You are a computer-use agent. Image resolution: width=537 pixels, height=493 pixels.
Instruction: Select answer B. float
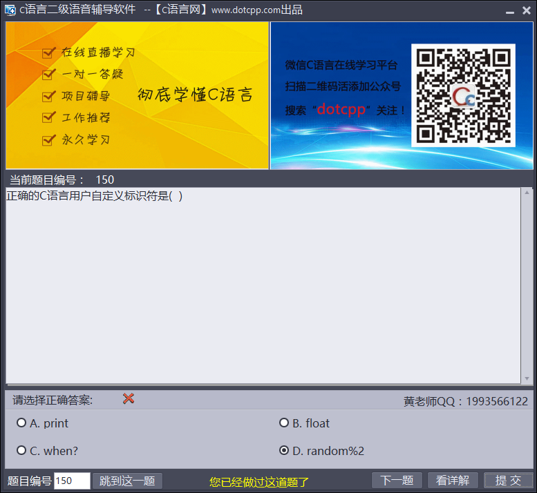click(x=284, y=423)
